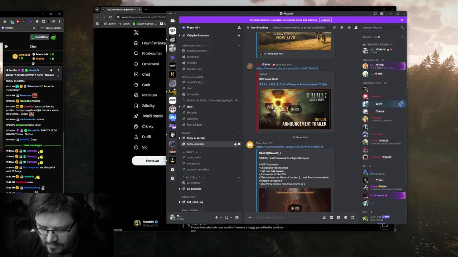Open ChatGPT bookmark in browser bar
Image resolution: width=458 pixels, height=257 pixels.
pyautogui.click(x=110, y=24)
